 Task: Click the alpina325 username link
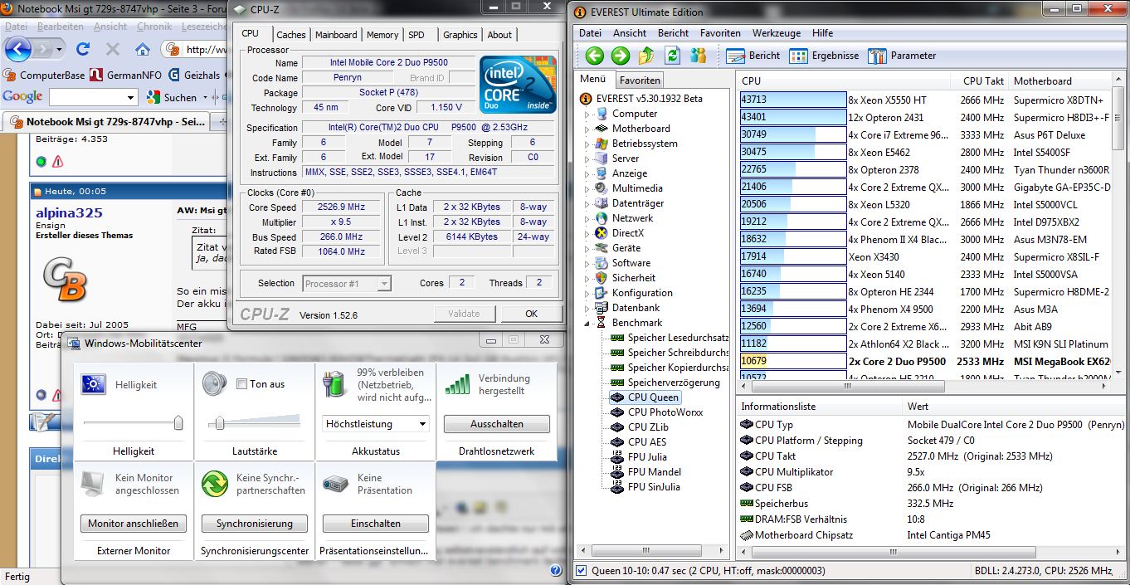[x=69, y=212]
